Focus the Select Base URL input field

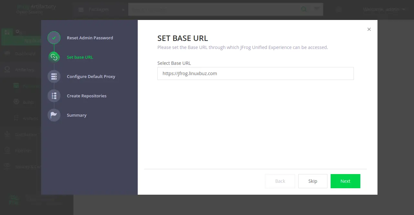(x=255, y=73)
